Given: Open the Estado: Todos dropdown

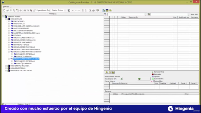Looking at the screenshot, I should coord(65,10).
